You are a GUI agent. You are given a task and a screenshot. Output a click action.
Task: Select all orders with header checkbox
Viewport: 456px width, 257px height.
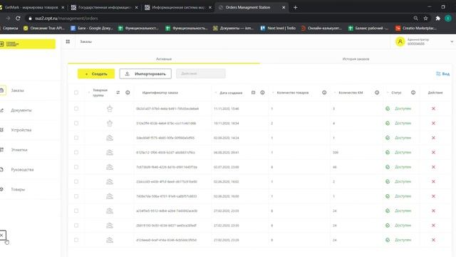tap(76, 93)
